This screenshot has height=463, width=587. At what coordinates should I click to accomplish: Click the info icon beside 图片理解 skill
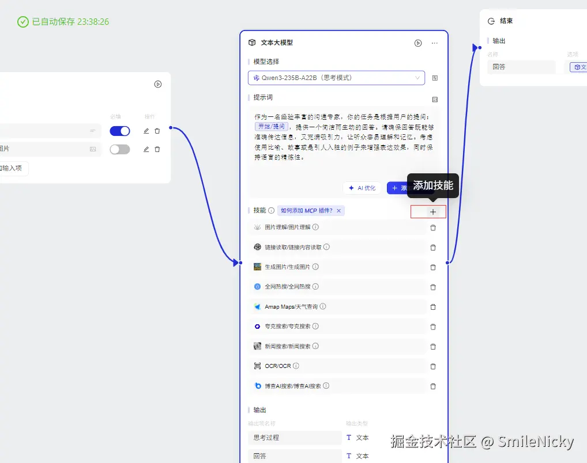click(315, 227)
